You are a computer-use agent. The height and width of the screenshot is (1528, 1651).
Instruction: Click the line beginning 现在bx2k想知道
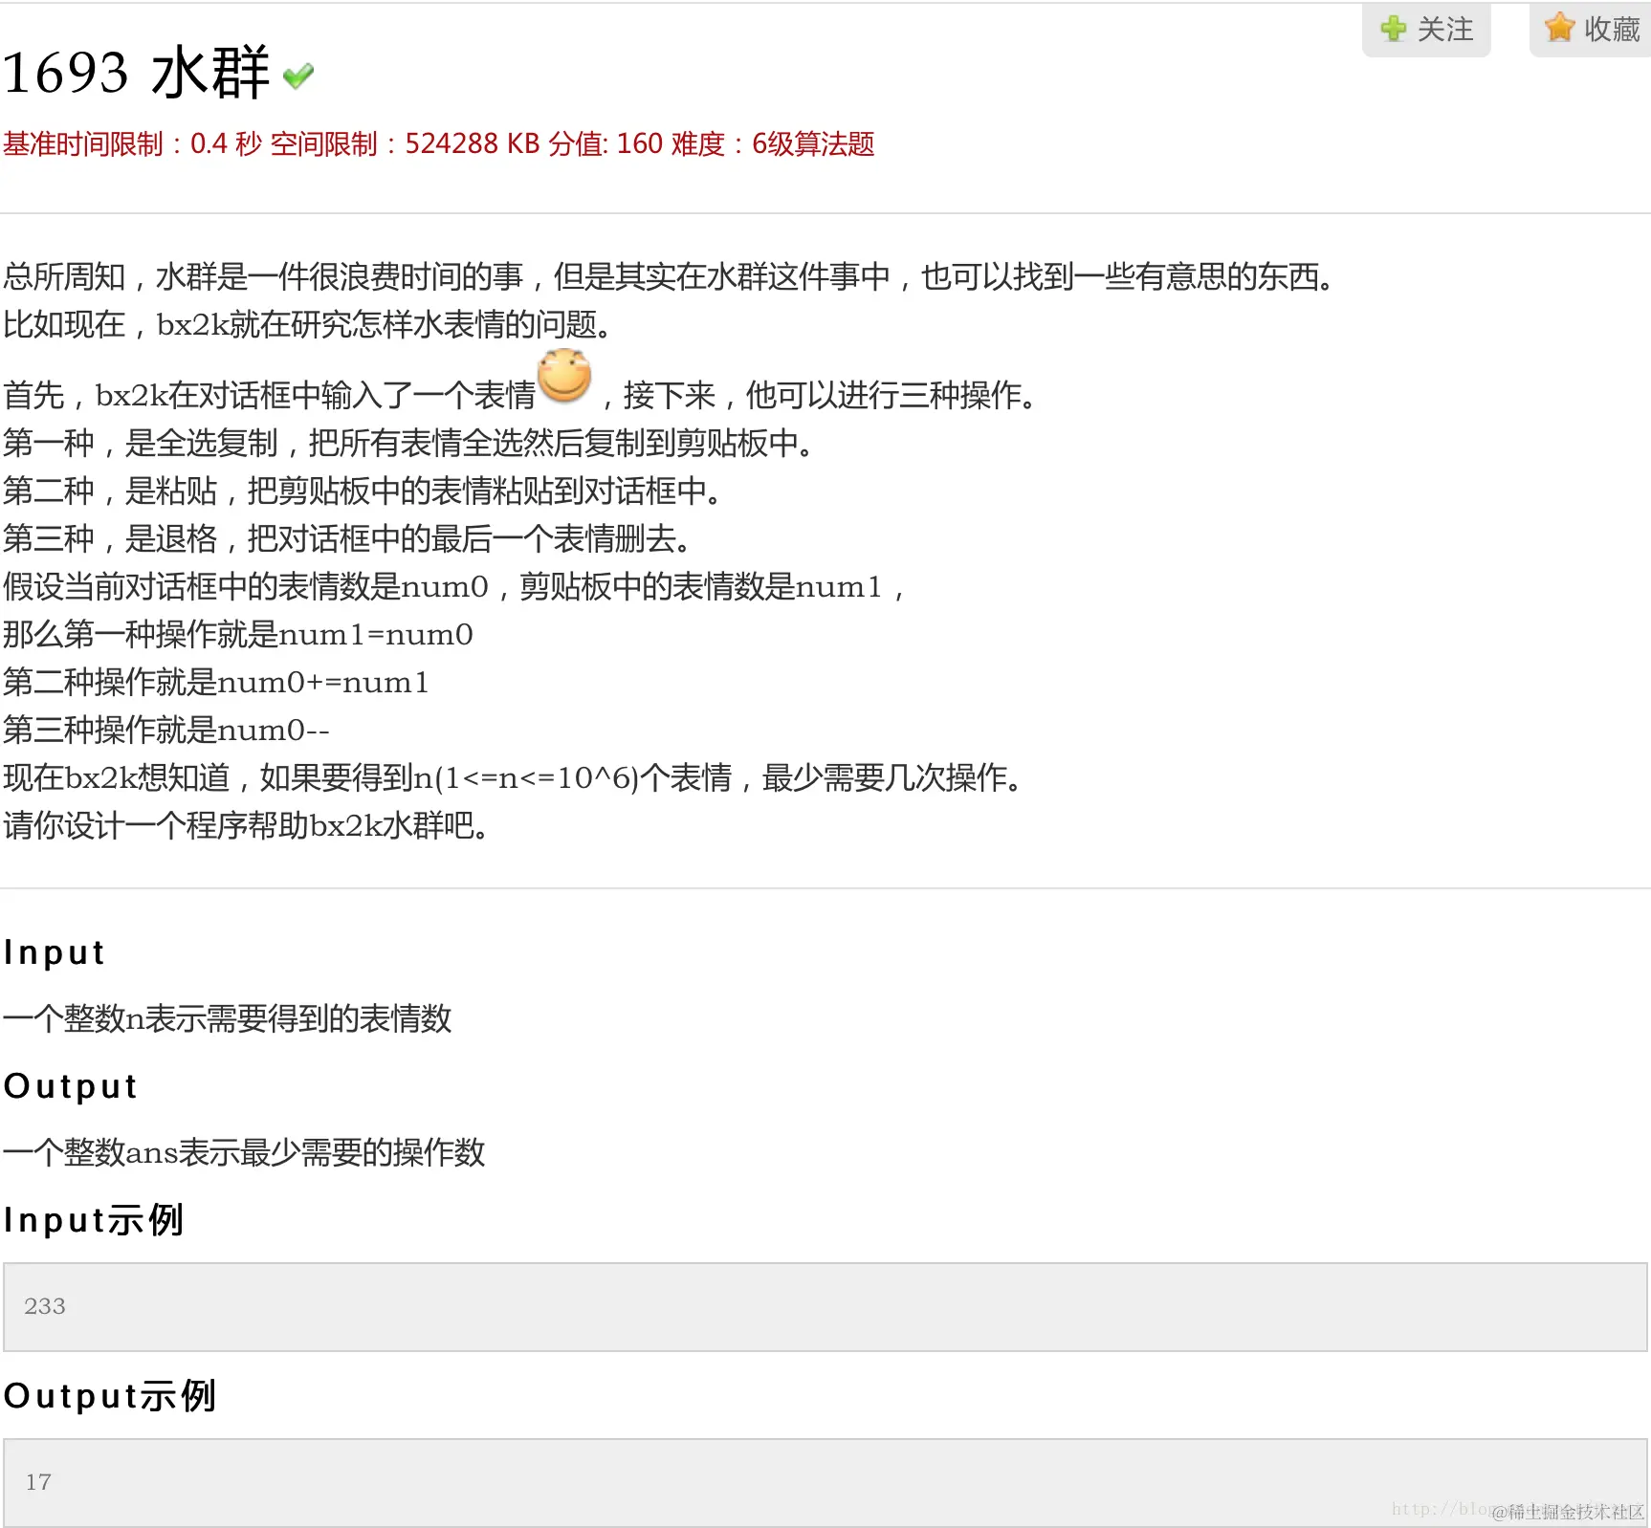pos(514,778)
